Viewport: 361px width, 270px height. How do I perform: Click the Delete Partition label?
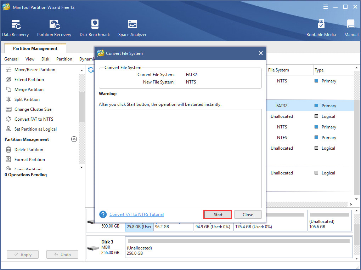click(x=29, y=149)
